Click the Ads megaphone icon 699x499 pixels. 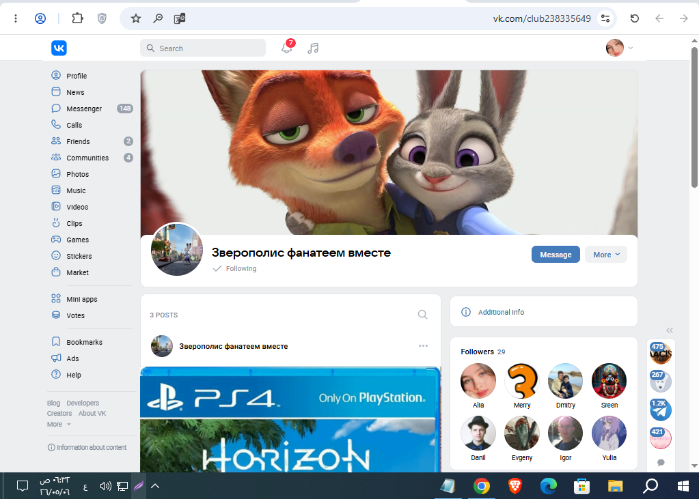coord(56,358)
